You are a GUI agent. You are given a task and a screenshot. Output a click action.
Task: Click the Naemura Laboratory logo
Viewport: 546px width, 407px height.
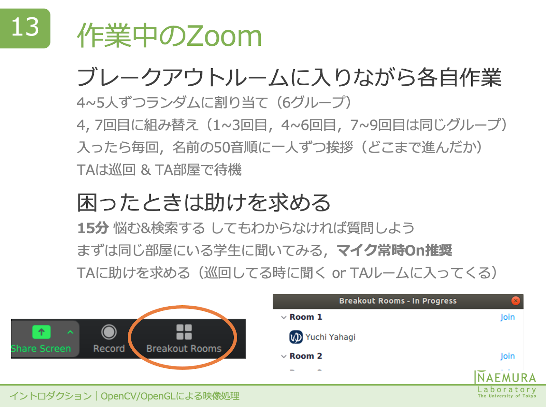pyautogui.click(x=506, y=384)
